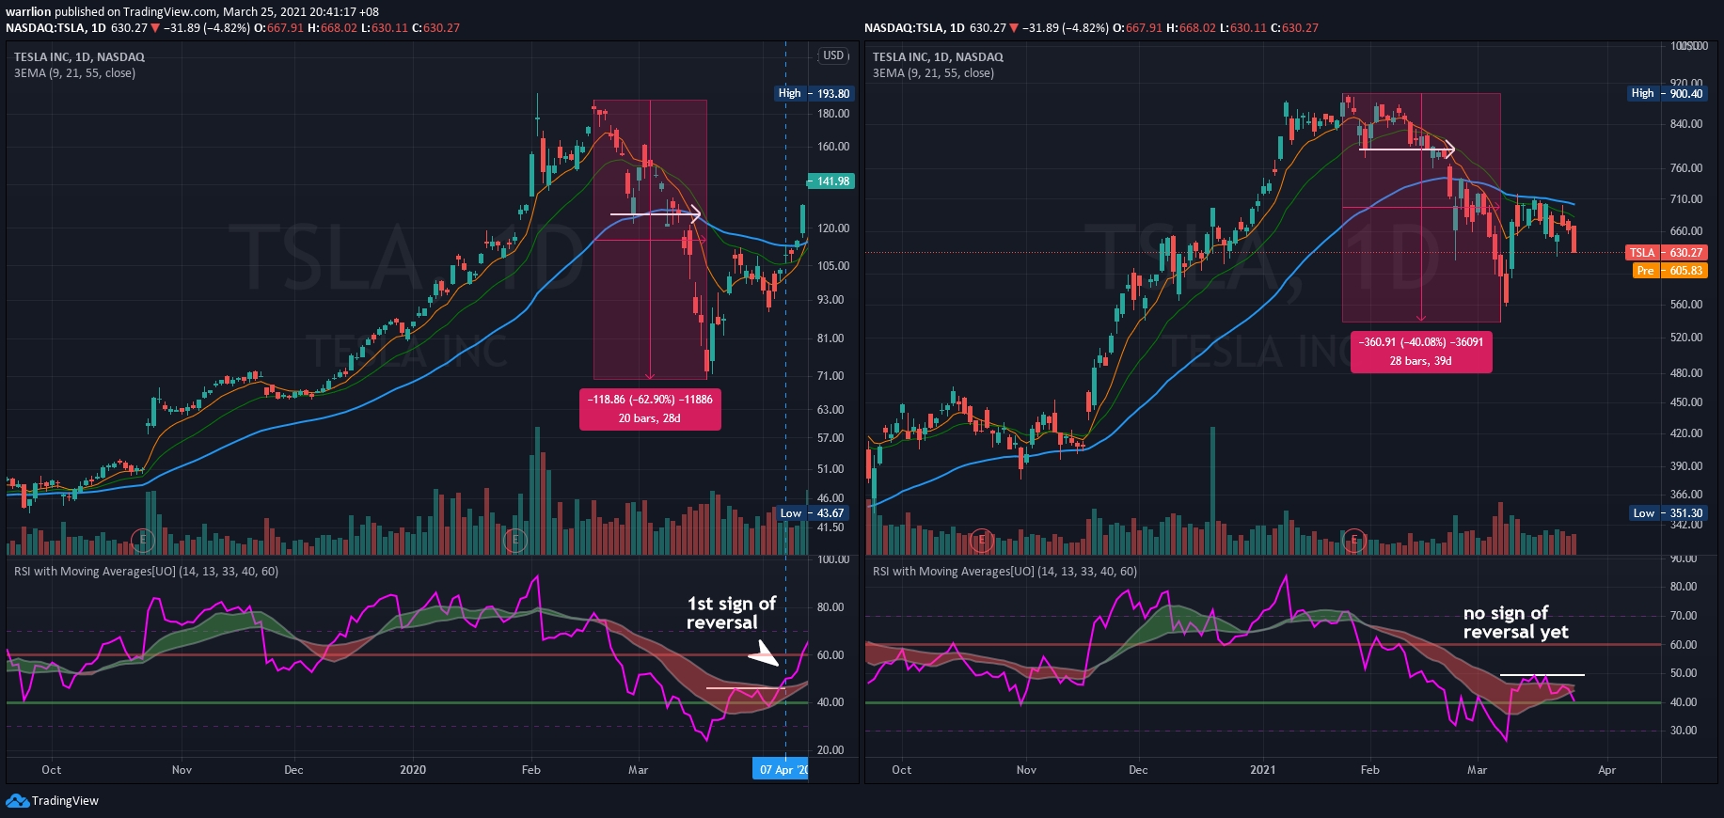The height and width of the screenshot is (818, 1724).
Task: Click the 07 Apr '20 date marker
Action: (782, 770)
